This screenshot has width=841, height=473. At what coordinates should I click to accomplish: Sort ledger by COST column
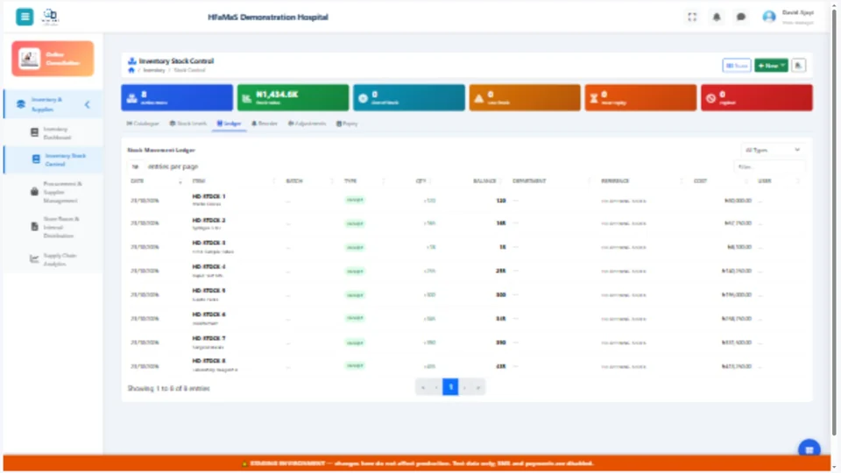(x=720, y=181)
